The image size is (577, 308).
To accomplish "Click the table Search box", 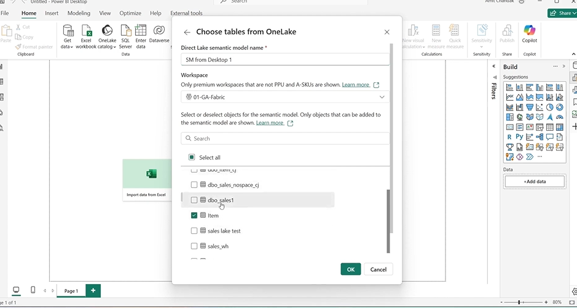I will tap(285, 139).
